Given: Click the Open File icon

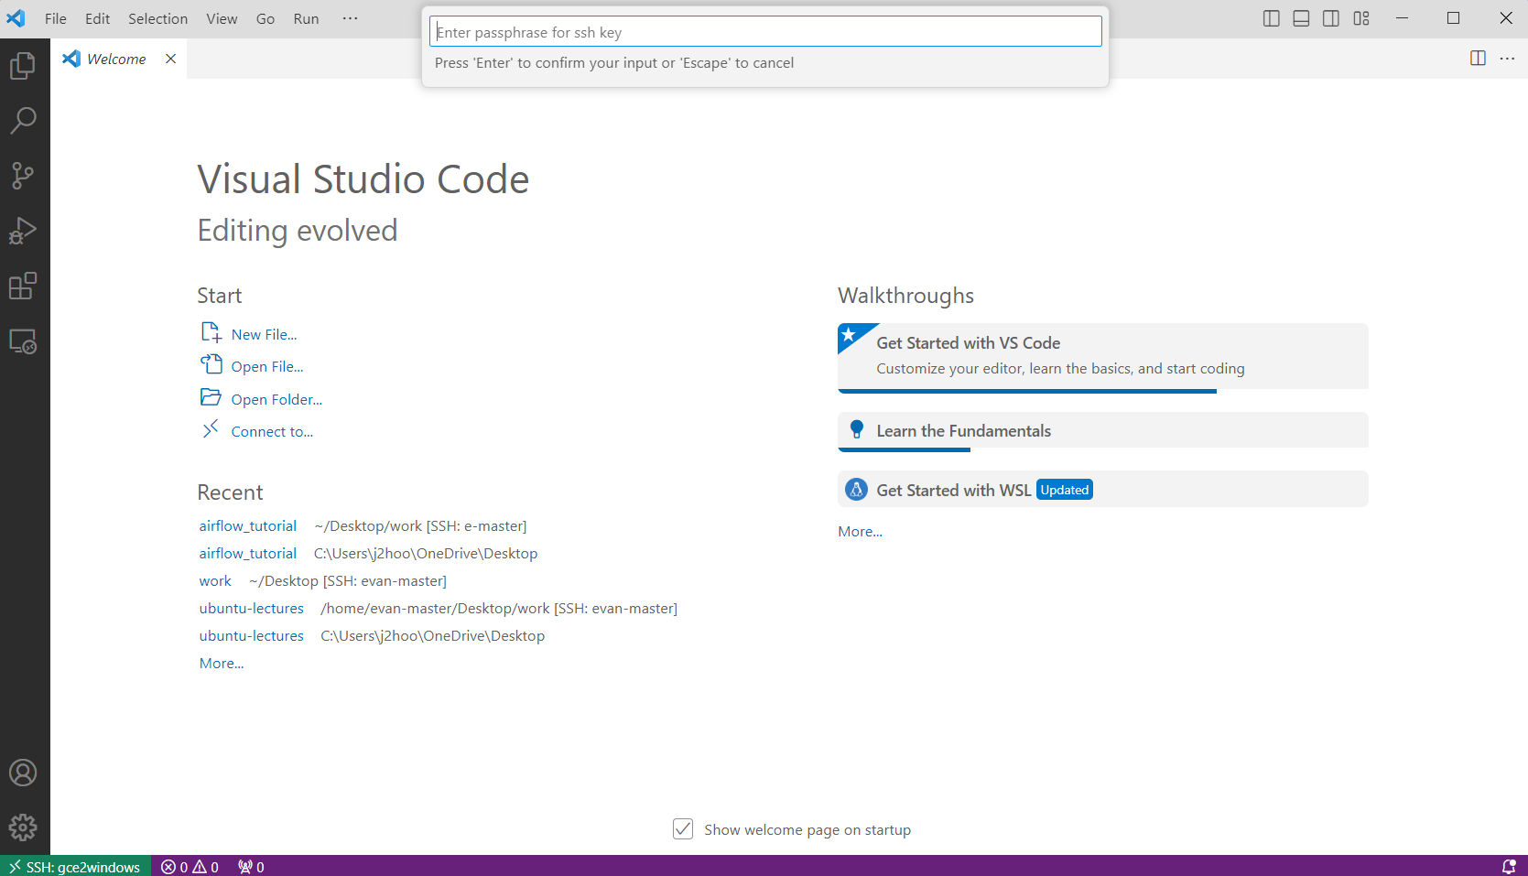Looking at the screenshot, I should click(211, 364).
